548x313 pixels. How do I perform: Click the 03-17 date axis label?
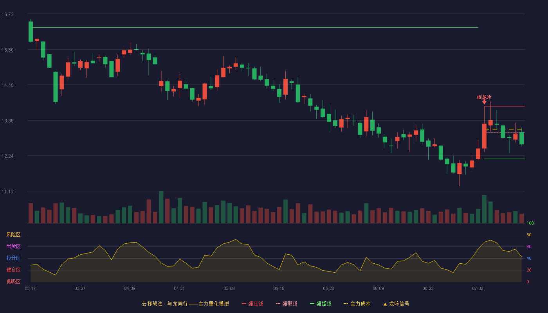30,288
